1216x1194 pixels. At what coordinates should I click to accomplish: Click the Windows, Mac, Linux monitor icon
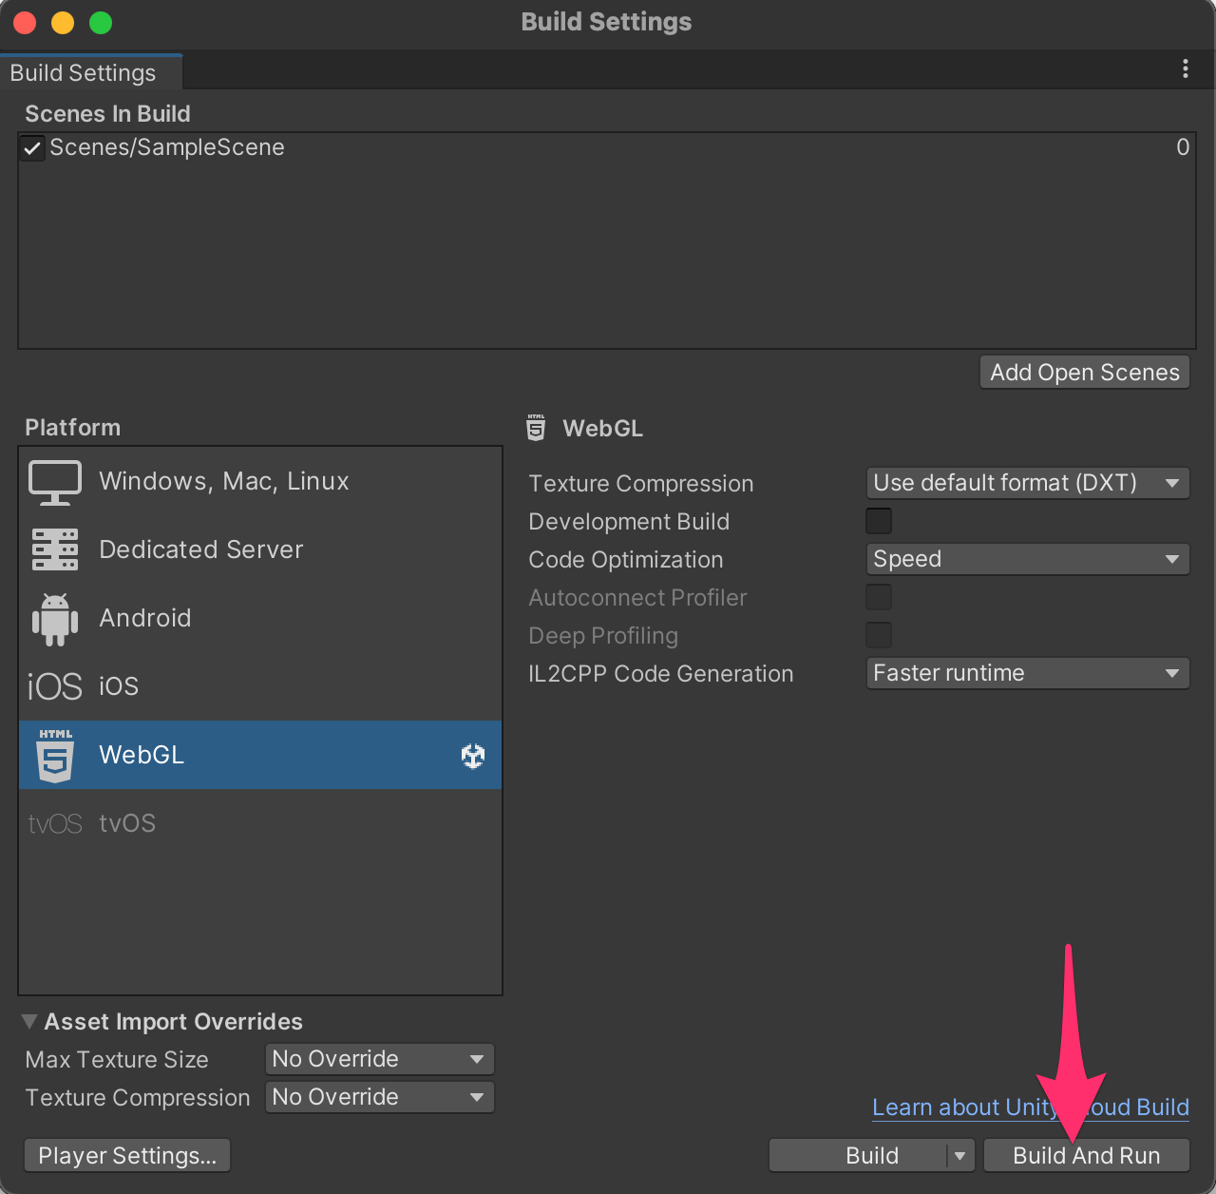(x=55, y=482)
